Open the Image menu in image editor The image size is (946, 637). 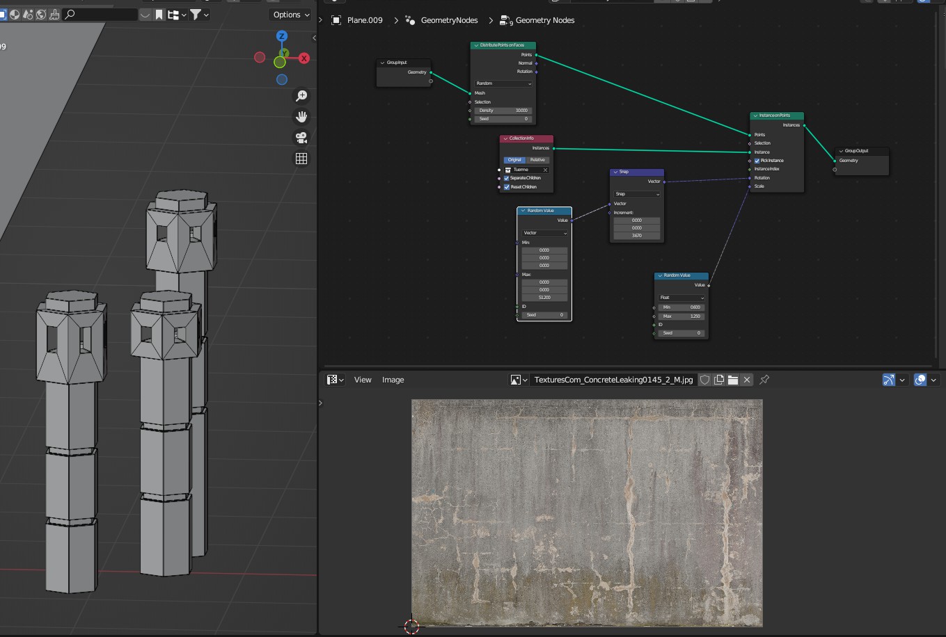coord(393,380)
